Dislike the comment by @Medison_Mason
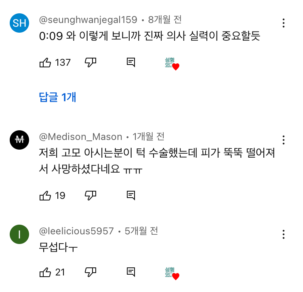This screenshot has width=303, height=292. (90, 196)
